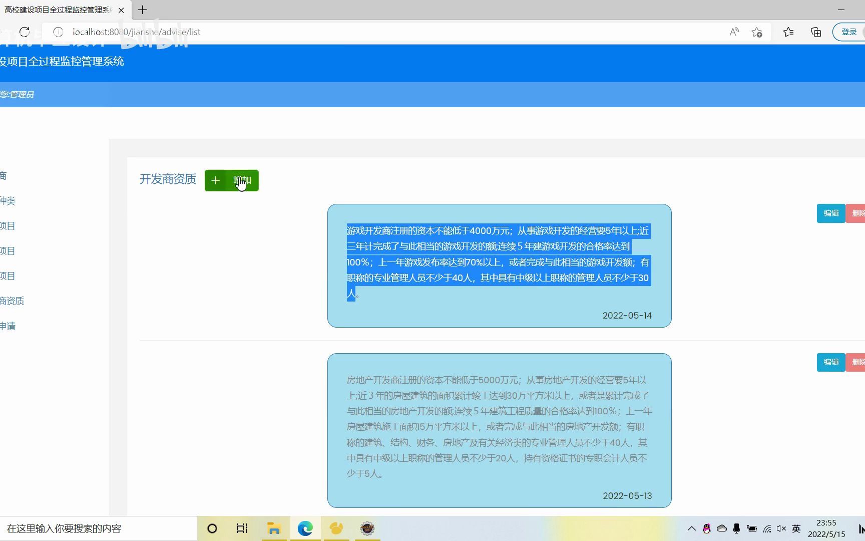
Task: Close the 高校建设项目全过程监控管理系统 tab
Action: (121, 10)
